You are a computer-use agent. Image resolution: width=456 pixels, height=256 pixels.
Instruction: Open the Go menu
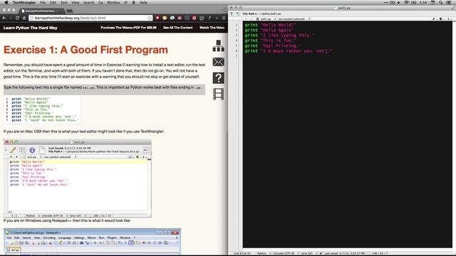pos(100,2)
